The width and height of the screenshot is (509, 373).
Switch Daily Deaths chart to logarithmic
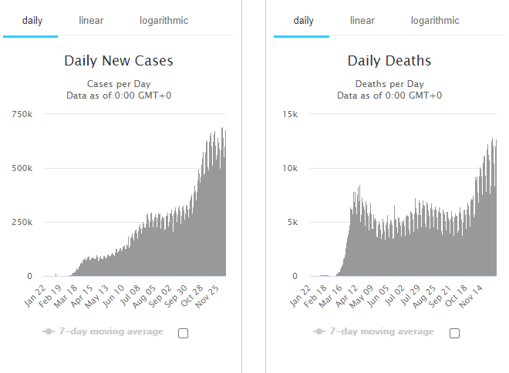(435, 21)
